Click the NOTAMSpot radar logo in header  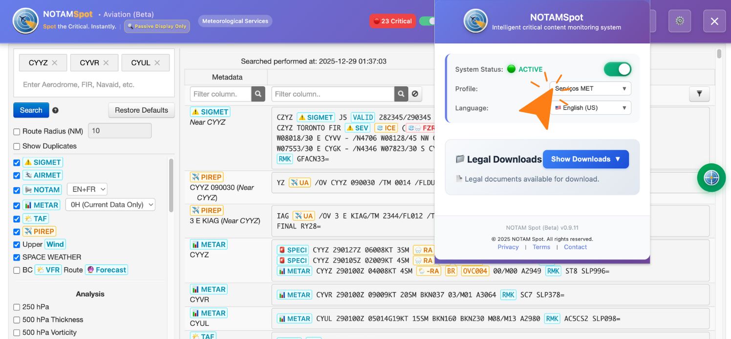point(25,21)
